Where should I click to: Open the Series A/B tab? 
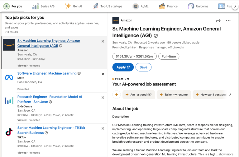click(x=43, y=6)
